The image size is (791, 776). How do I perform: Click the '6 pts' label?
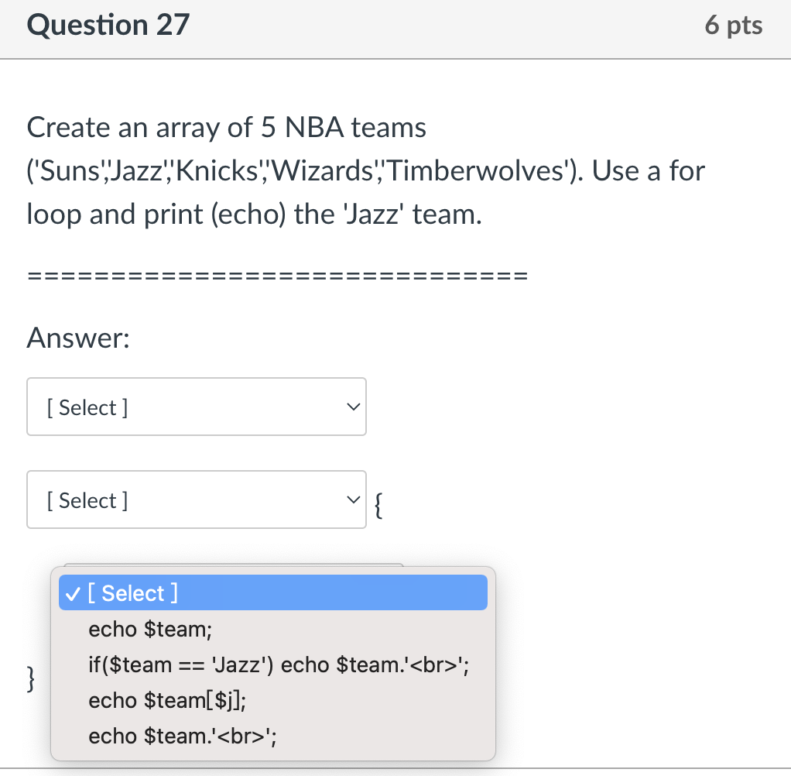pyautogui.click(x=734, y=26)
